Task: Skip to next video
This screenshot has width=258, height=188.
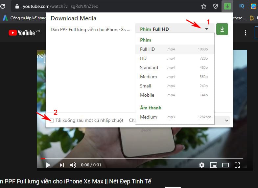Action: click(61, 165)
